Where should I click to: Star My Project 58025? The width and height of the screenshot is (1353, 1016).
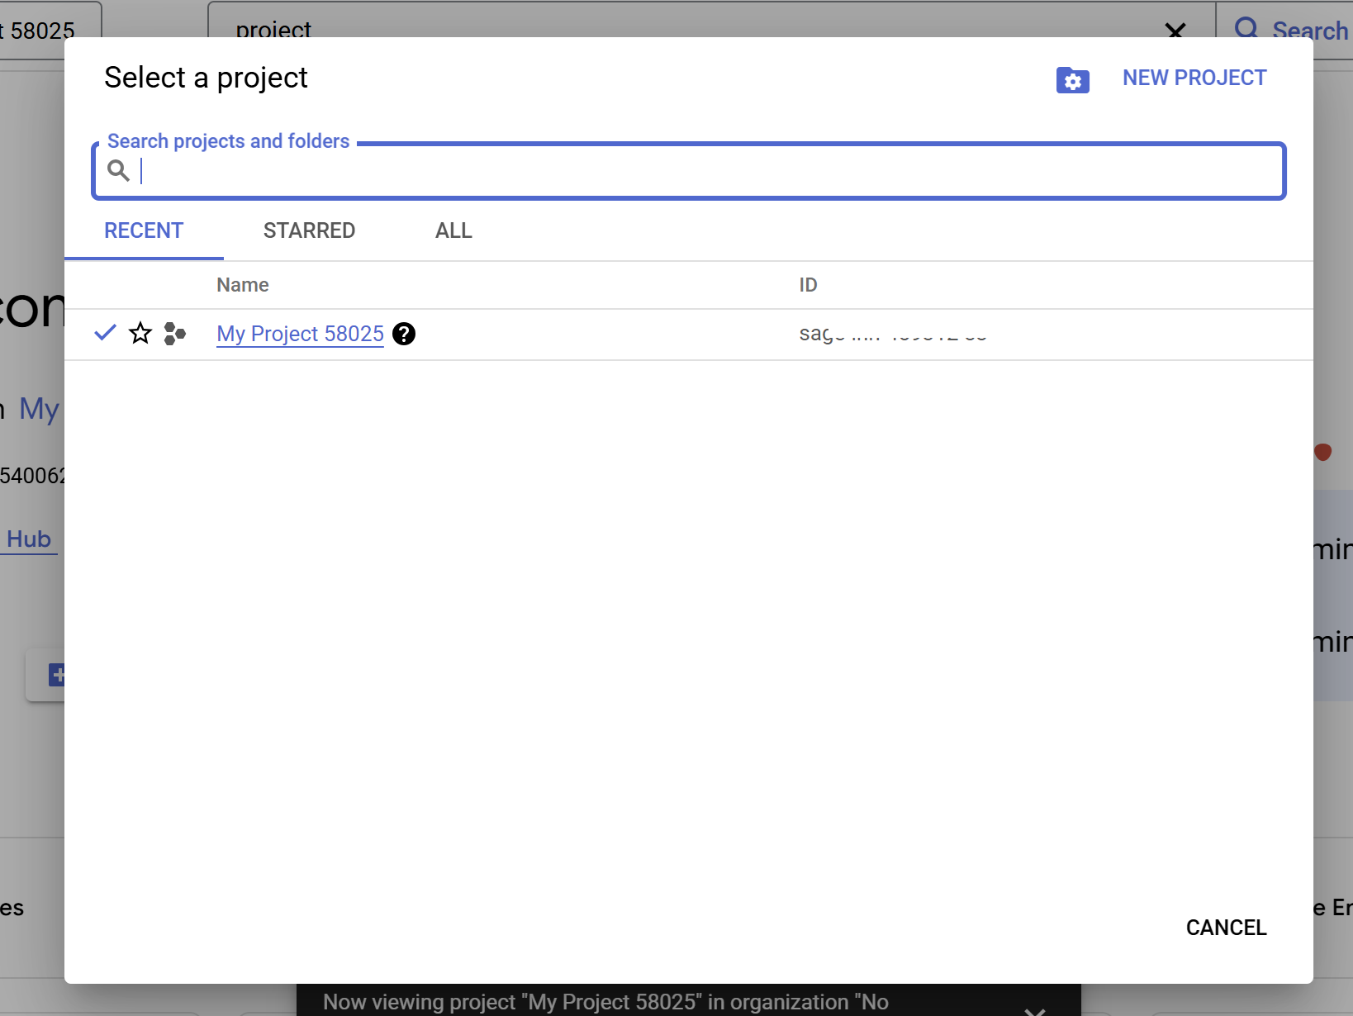pos(140,334)
